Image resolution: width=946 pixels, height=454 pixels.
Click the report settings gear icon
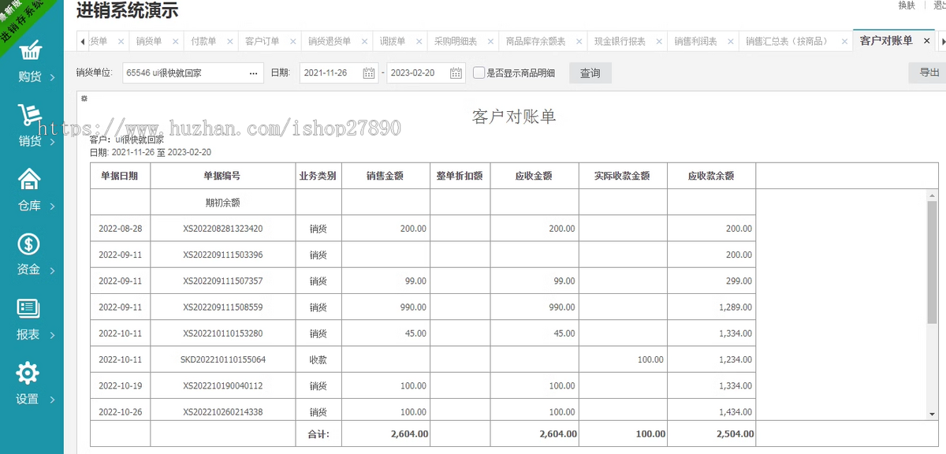(x=84, y=99)
